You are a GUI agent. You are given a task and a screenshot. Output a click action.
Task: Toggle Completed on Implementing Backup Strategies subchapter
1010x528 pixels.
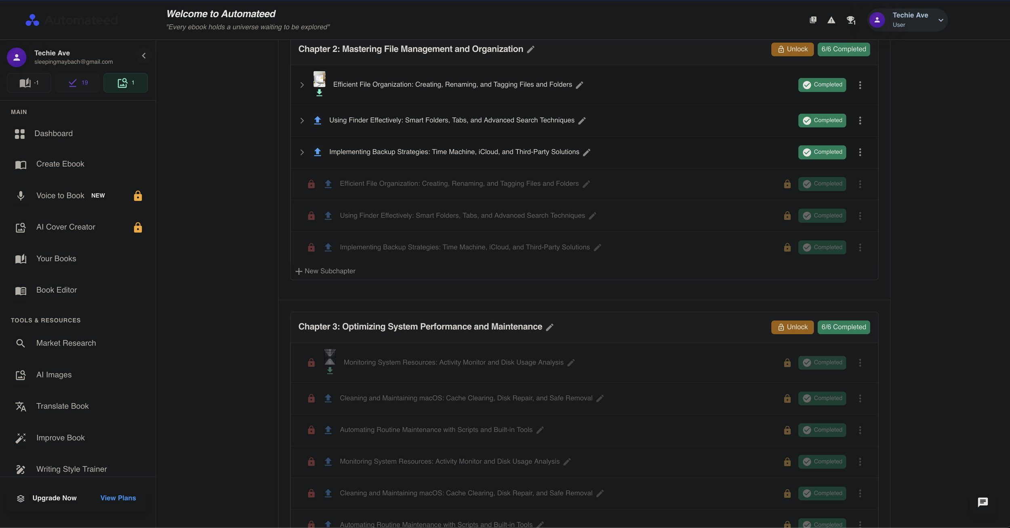pos(822,152)
